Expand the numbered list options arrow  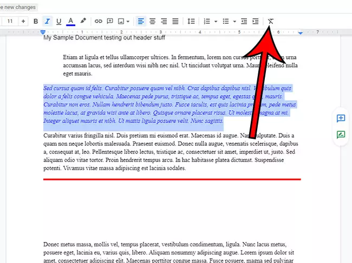pos(216,22)
